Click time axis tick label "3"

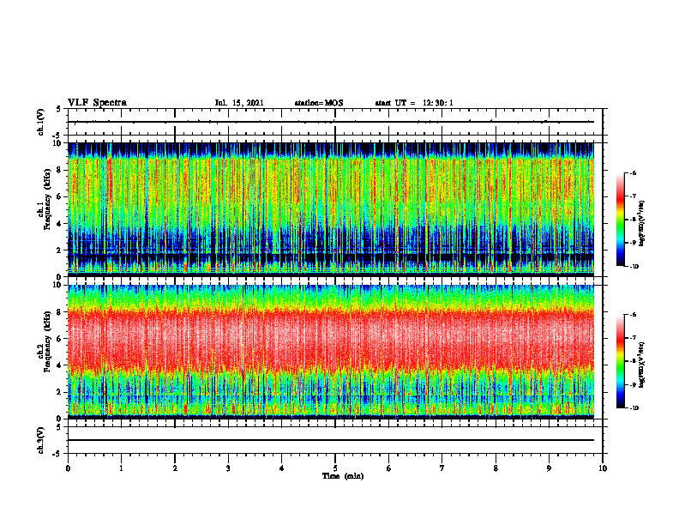pos(228,468)
